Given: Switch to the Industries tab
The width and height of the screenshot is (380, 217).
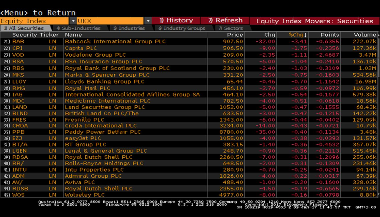Looking at the screenshot, I should pos(129,28).
